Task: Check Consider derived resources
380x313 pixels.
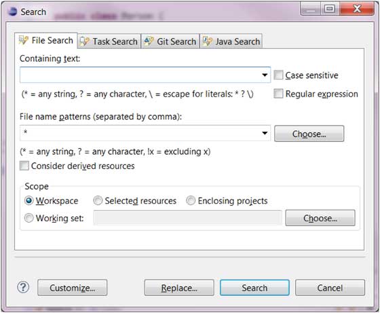Action: click(x=24, y=166)
